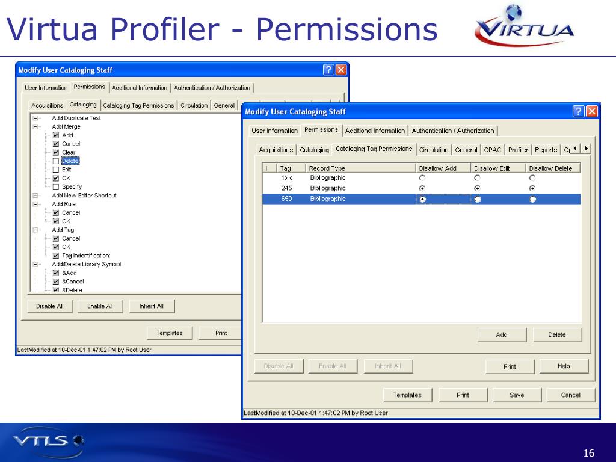Click Templates button in back window
This screenshot has width=616, height=462.
(x=169, y=333)
